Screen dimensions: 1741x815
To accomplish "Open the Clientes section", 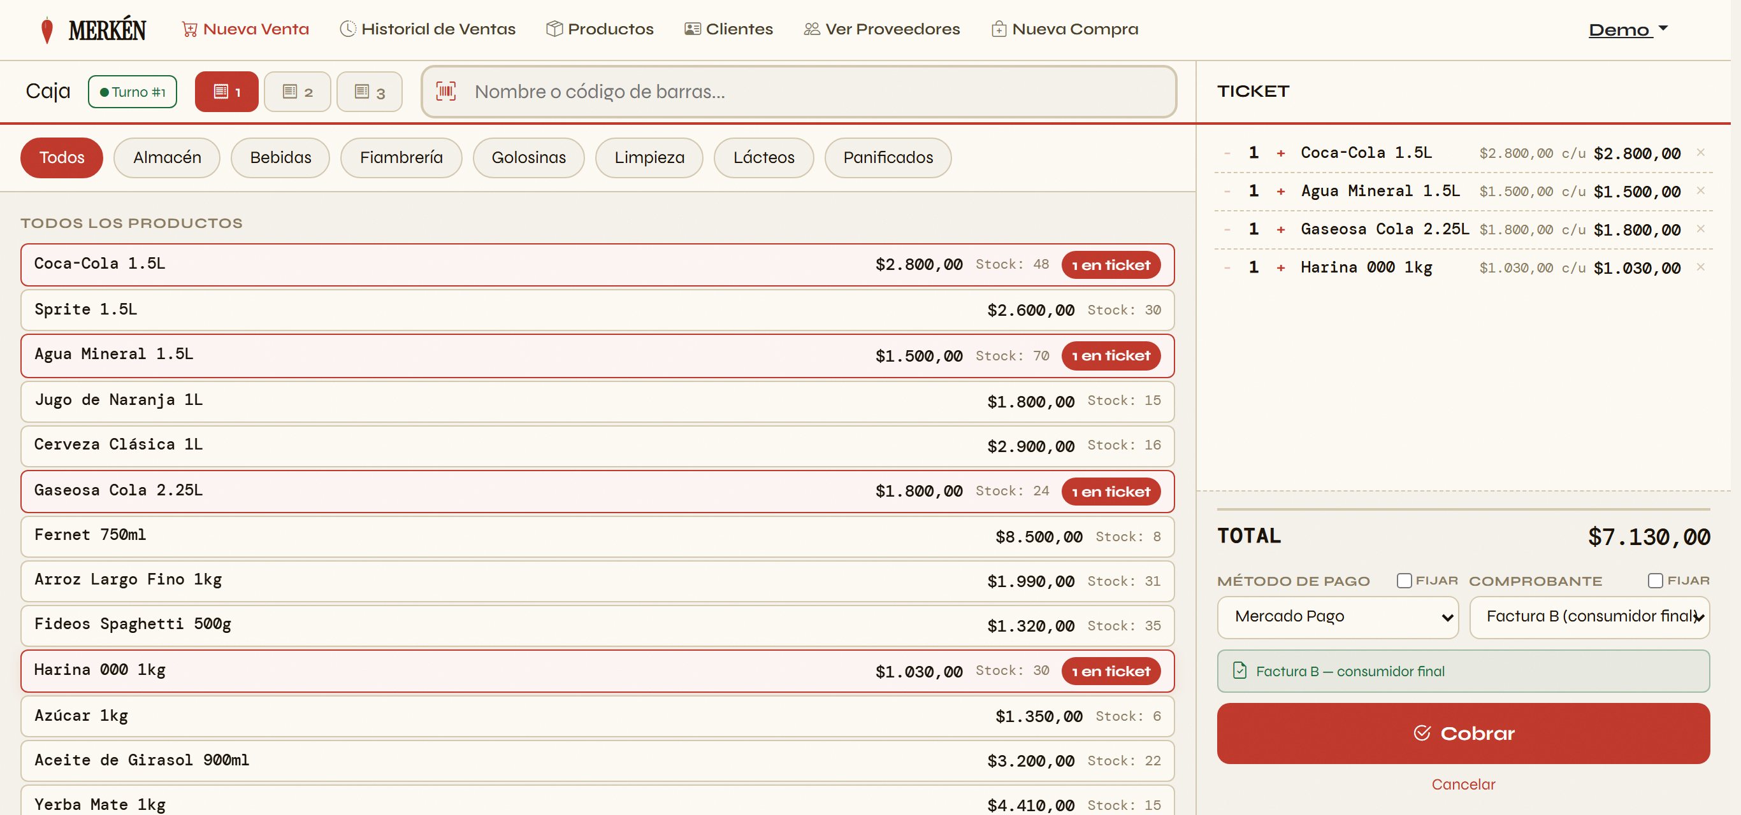I will [x=728, y=29].
